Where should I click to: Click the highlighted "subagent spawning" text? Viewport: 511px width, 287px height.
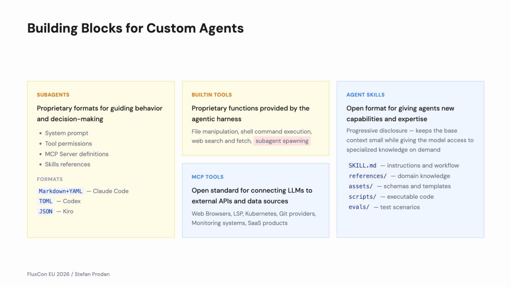coord(282,141)
